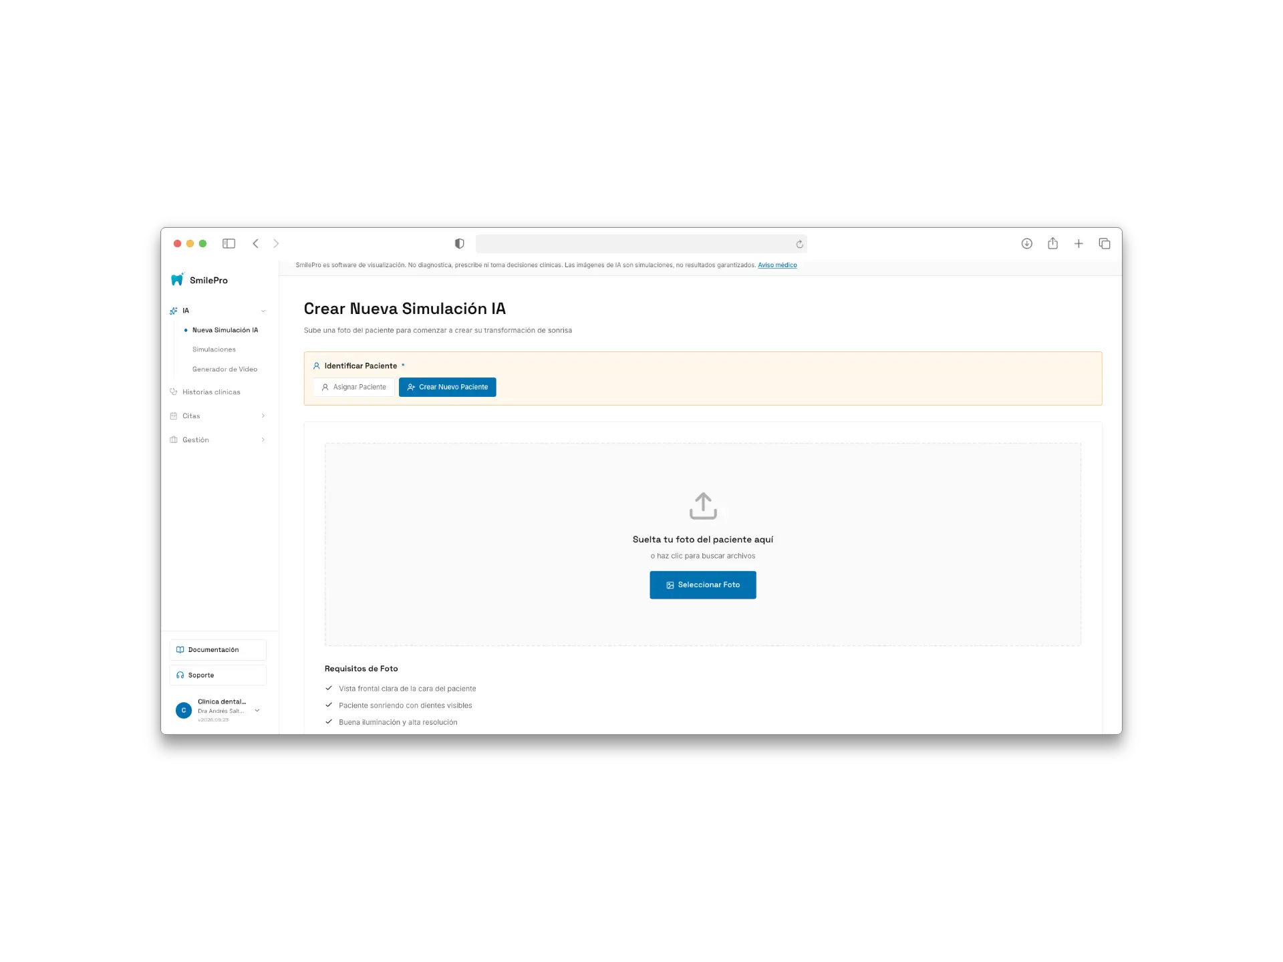Open the browser downloads icon
Viewport: 1283px width, 962px height.
point(1027,244)
